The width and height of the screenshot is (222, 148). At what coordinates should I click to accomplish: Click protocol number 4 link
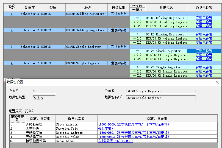[12, 63]
